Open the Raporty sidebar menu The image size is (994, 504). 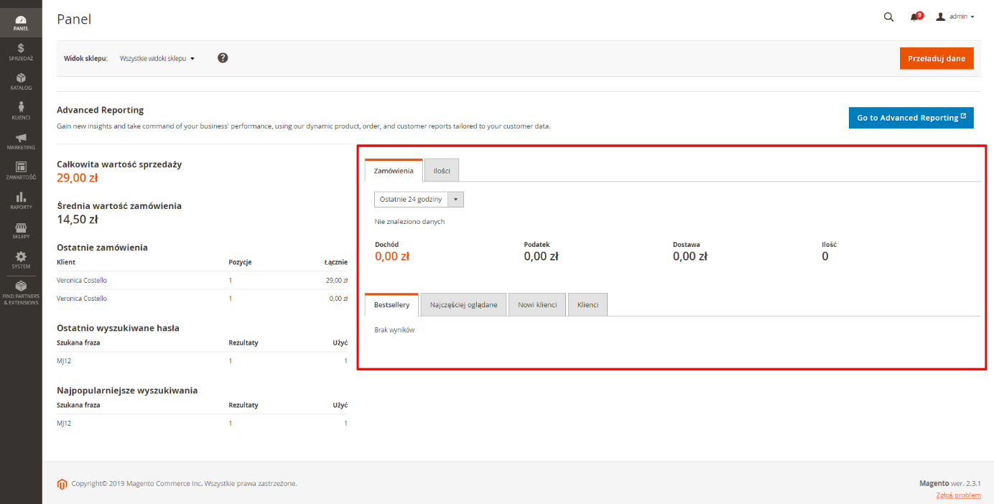(21, 201)
